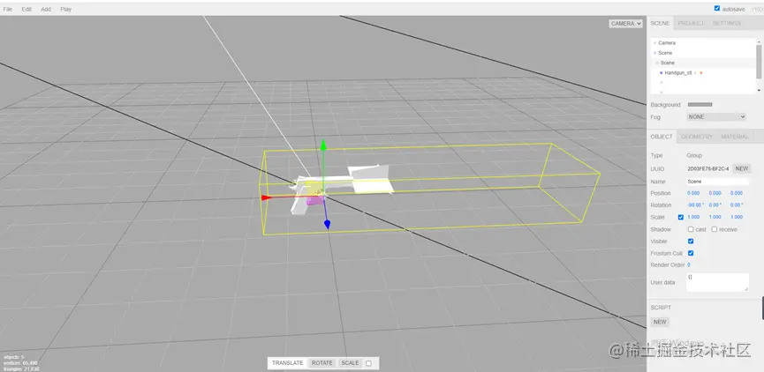Click the orange material dot beside Handgun_stl
Screen dimensions: 764x372
click(x=700, y=73)
